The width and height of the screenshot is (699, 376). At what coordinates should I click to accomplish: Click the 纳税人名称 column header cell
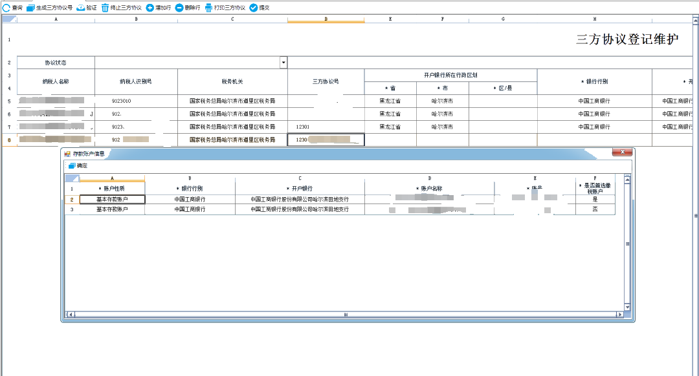point(56,81)
